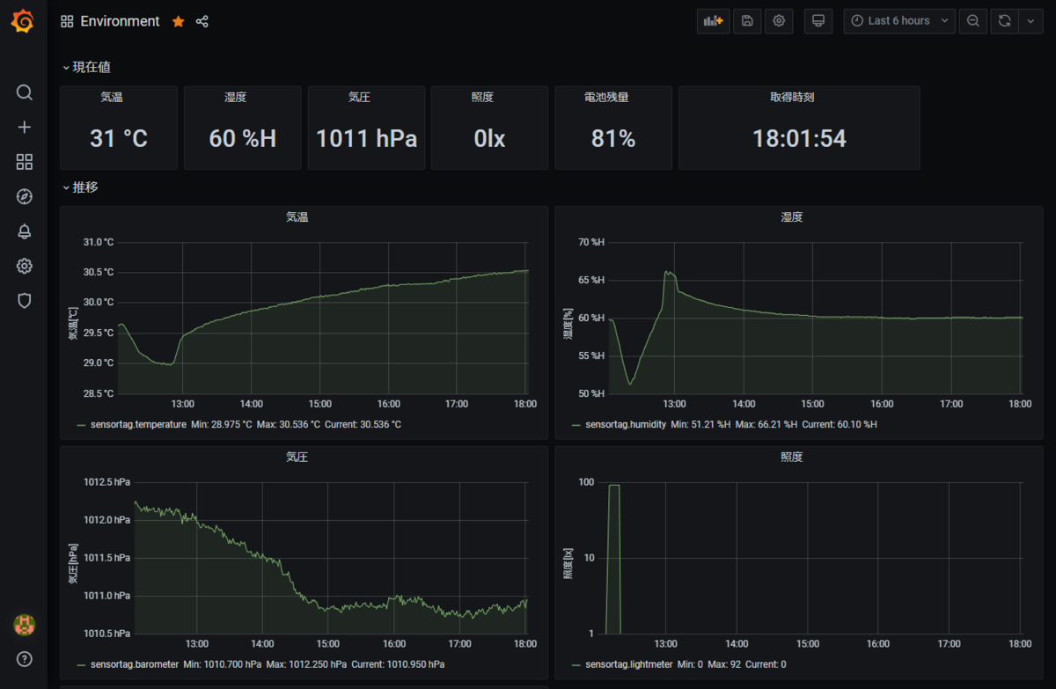Click the Max: 92 lightmeter legend value
The width and height of the screenshot is (1056, 689).
(x=722, y=664)
